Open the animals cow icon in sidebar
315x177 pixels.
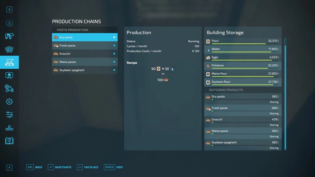9,36
